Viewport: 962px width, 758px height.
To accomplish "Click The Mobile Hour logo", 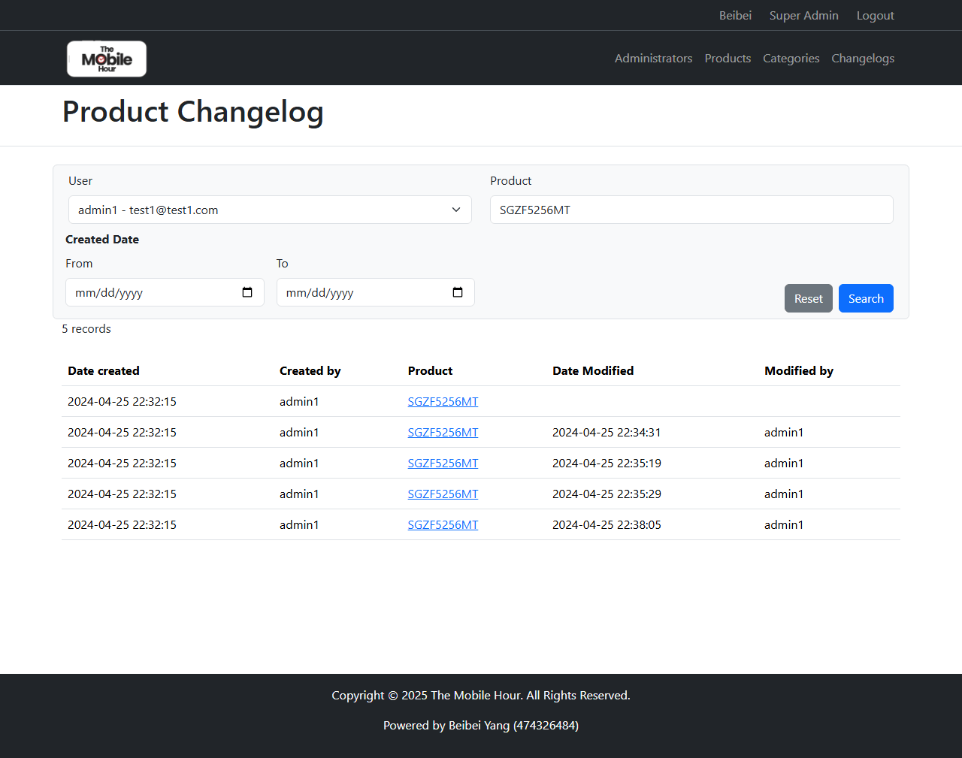I will (107, 59).
